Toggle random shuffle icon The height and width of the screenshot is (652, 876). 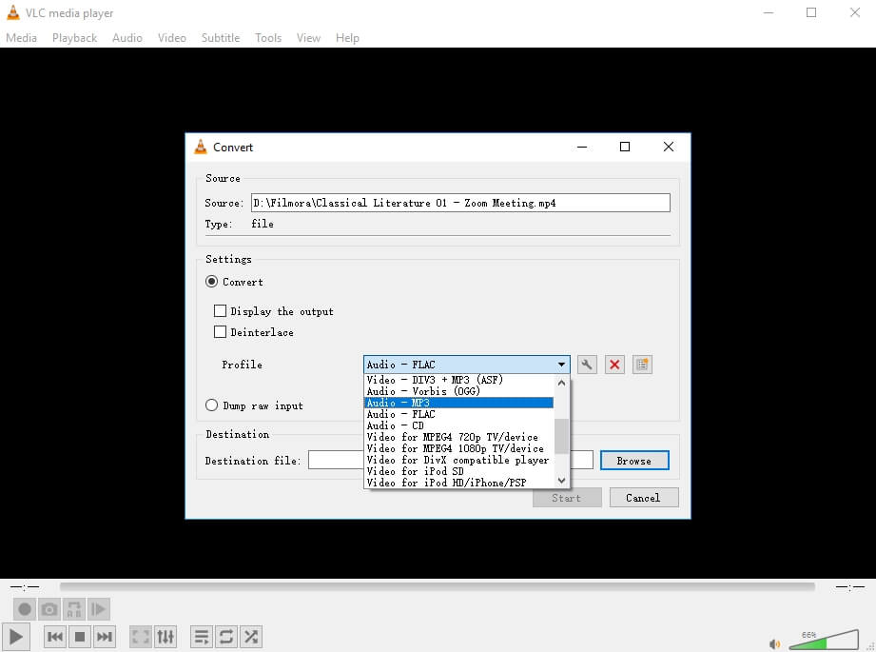tap(251, 637)
